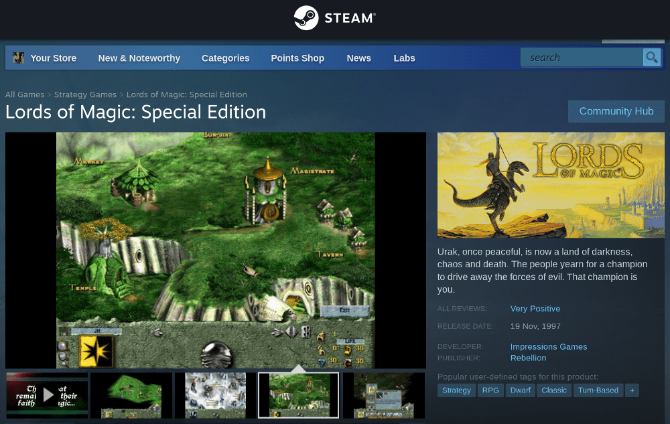Open the Very Positive reviews link

tap(535, 309)
